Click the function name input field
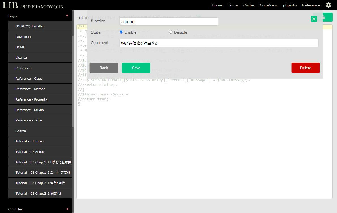The height and width of the screenshot is (213, 337). pos(169,21)
